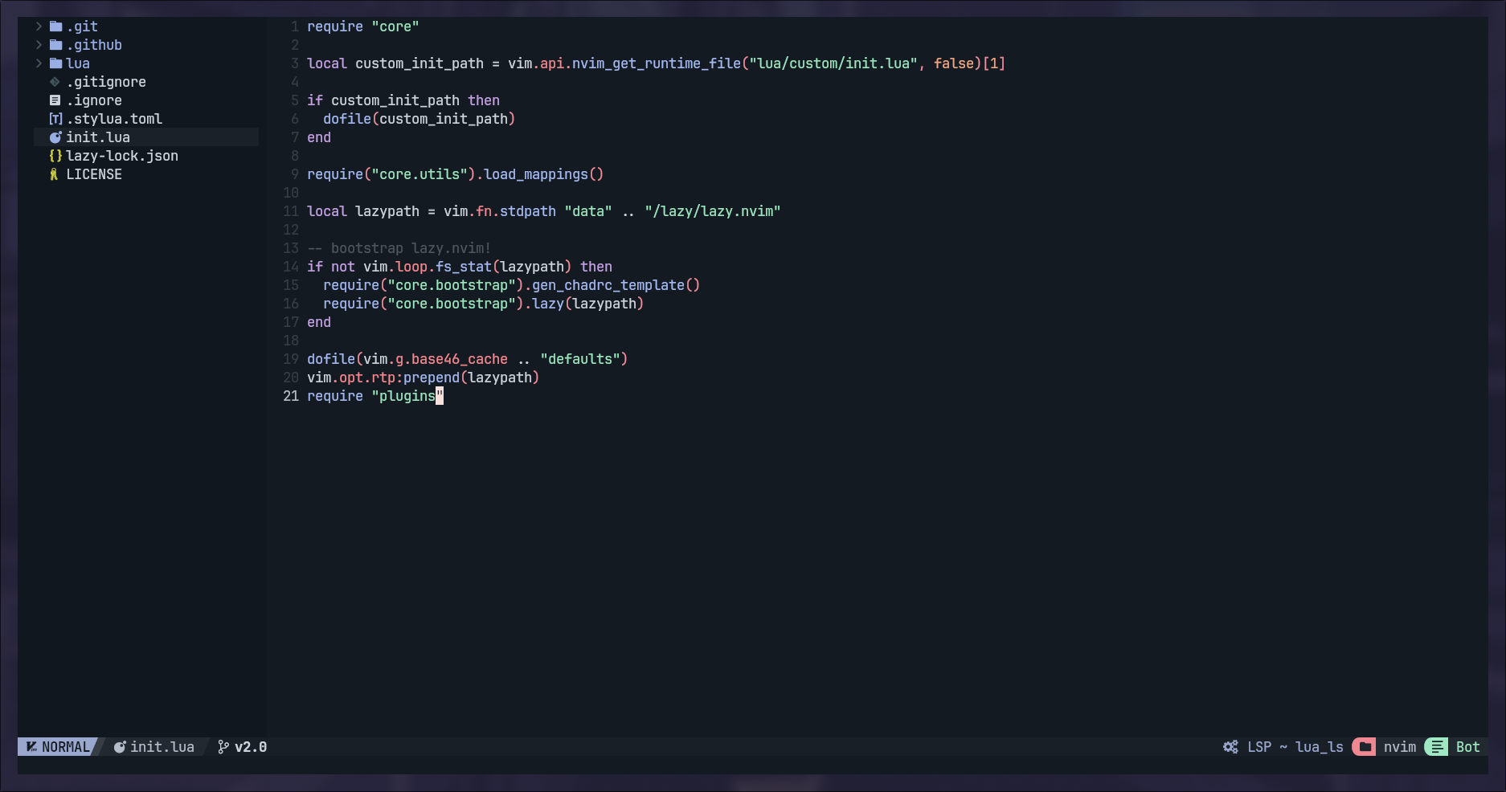Expand the .github folder chevron
Viewport: 1506px width, 792px height.
[39, 45]
